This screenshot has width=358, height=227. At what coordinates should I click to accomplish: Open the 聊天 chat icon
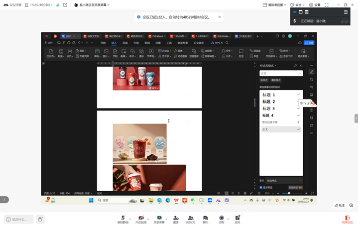(205, 218)
